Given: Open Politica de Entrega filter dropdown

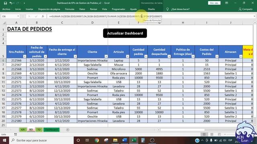Looking at the screenshot, I should pyautogui.click(x=193, y=56).
